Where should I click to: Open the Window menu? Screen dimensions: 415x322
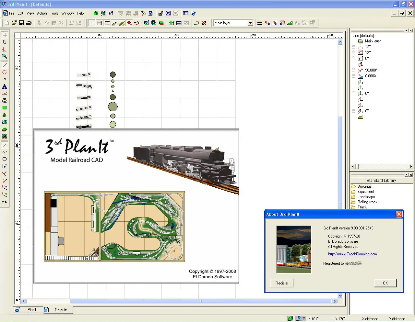click(67, 13)
